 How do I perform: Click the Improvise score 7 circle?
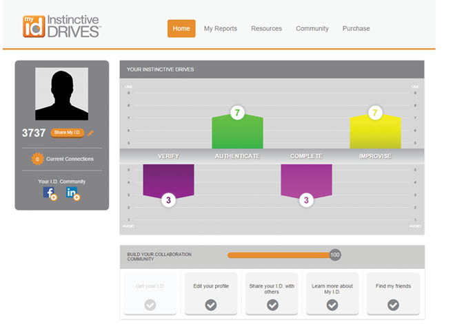click(x=375, y=113)
